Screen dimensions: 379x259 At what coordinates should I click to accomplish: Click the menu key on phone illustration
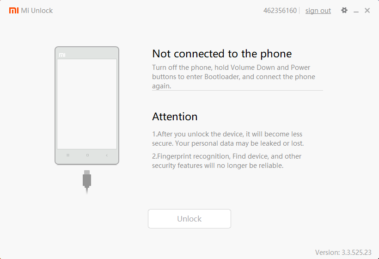pos(68,155)
